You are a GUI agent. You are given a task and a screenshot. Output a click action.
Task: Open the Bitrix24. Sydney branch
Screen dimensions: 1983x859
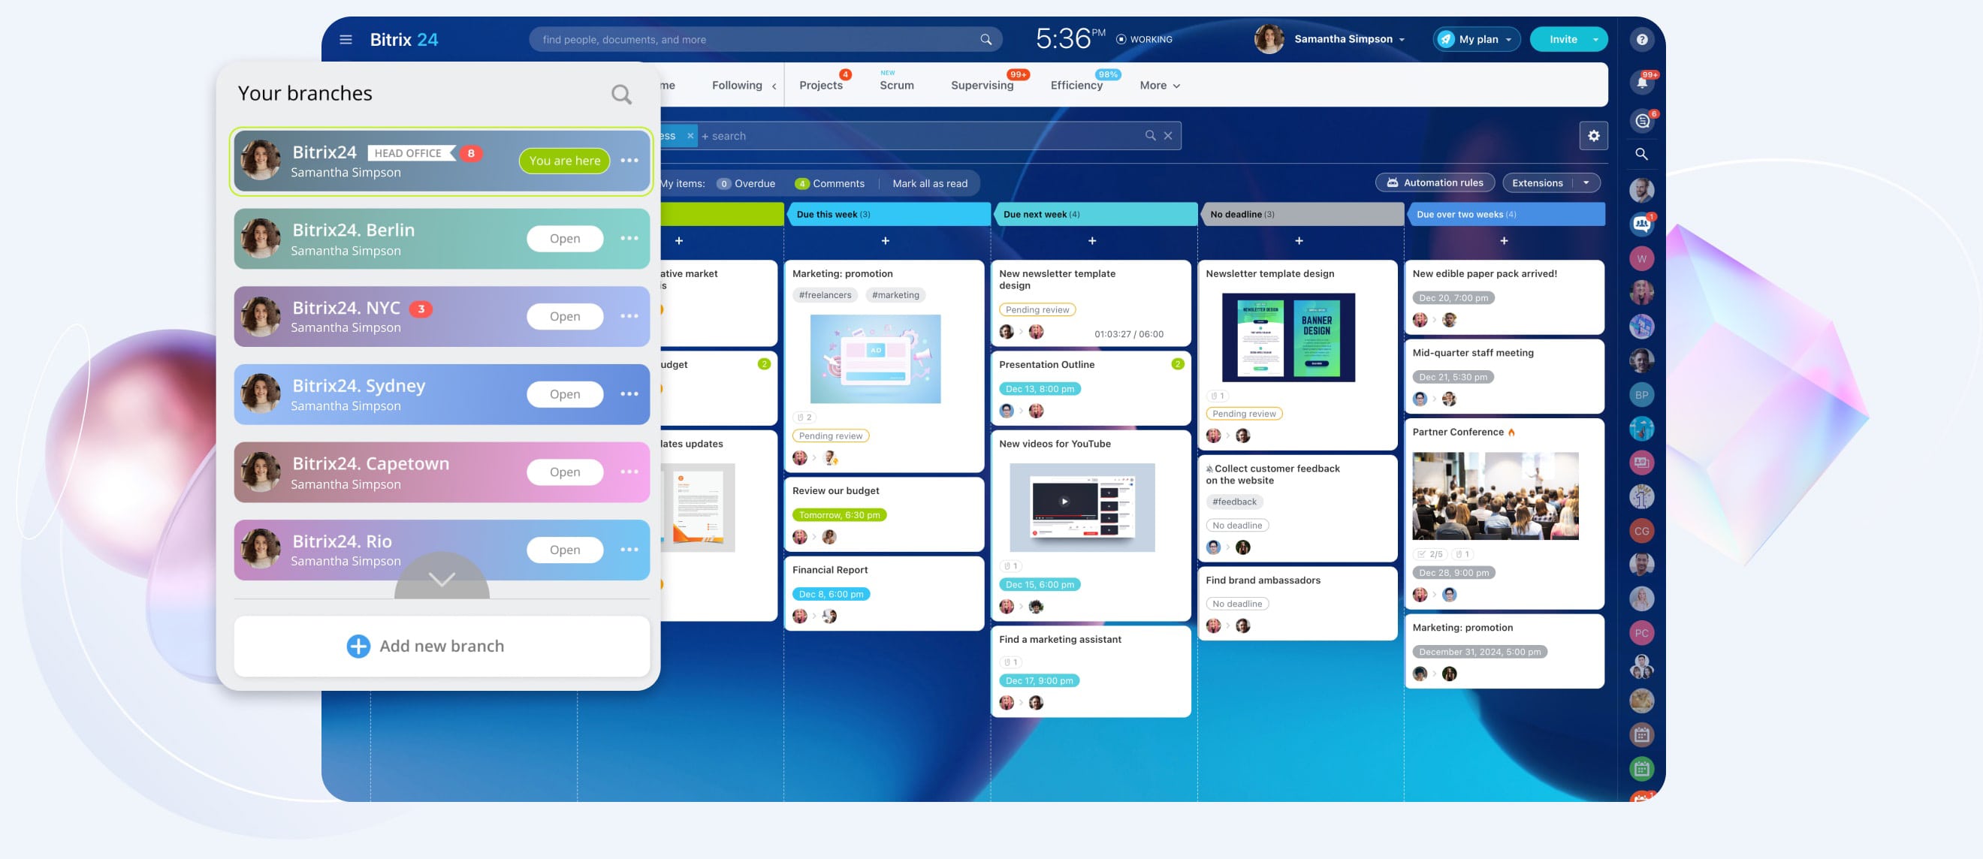[x=564, y=394]
